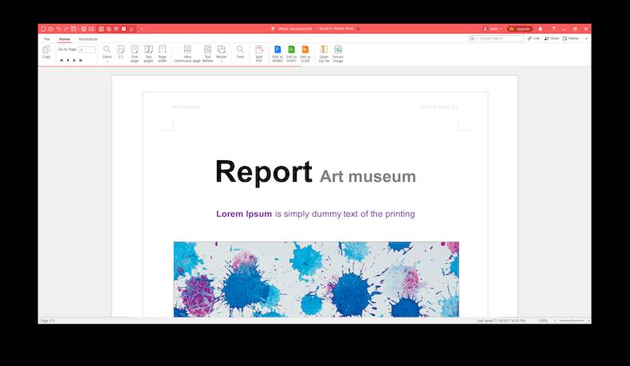The height and width of the screenshot is (366, 630).
Task: Expand the user account dropdown
Action: coord(493,29)
